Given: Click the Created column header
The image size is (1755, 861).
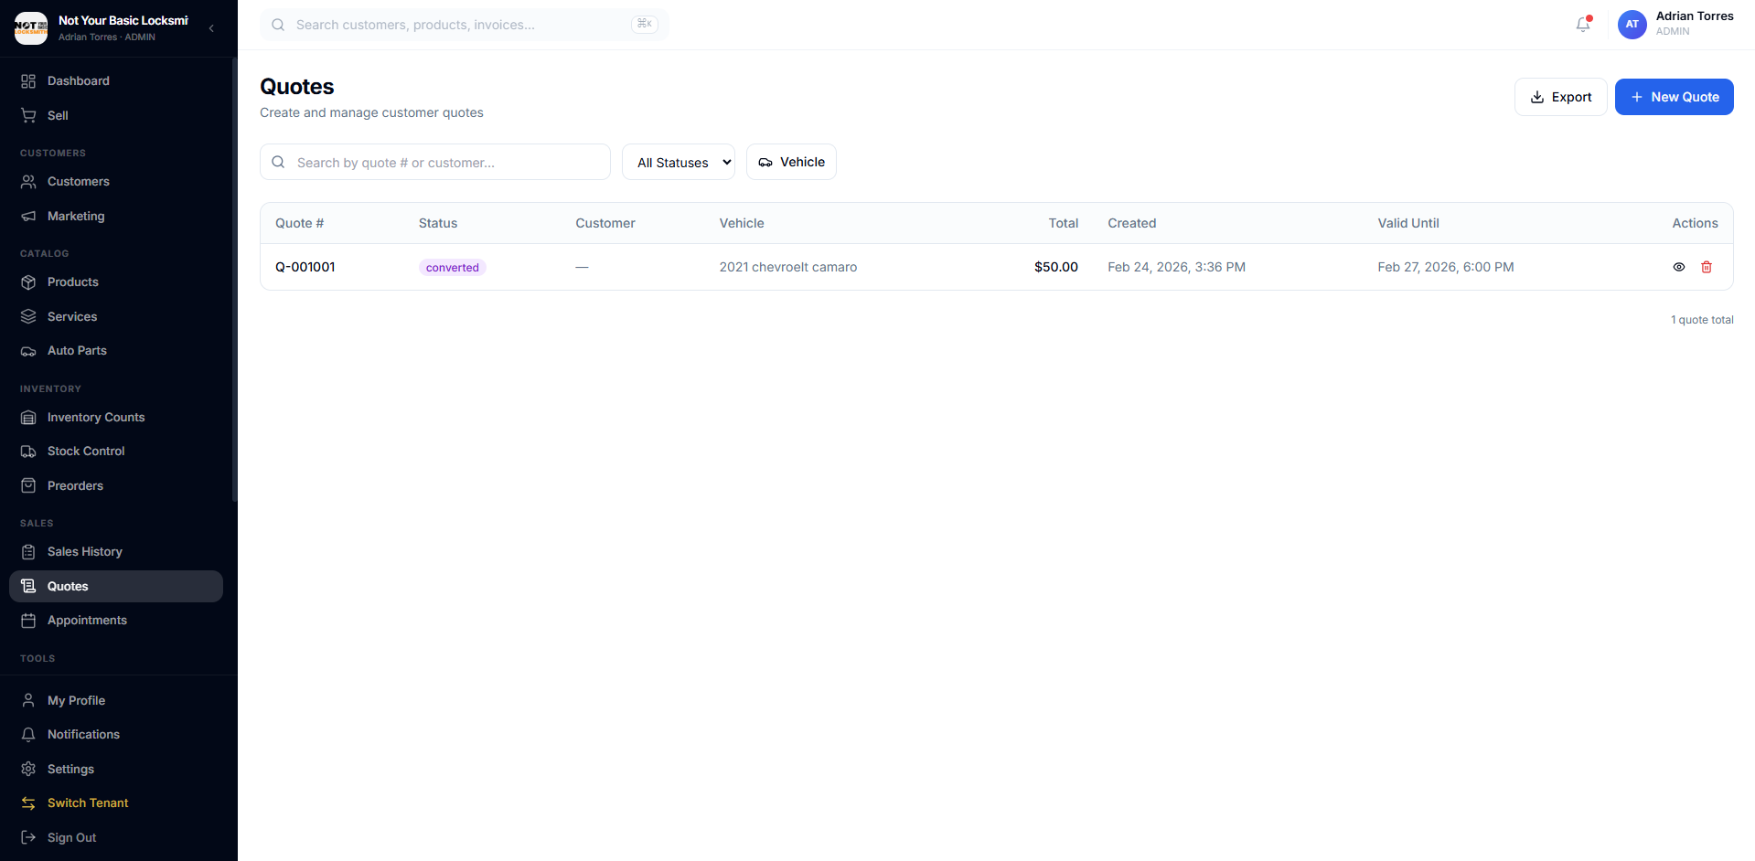Looking at the screenshot, I should pyautogui.click(x=1132, y=223).
